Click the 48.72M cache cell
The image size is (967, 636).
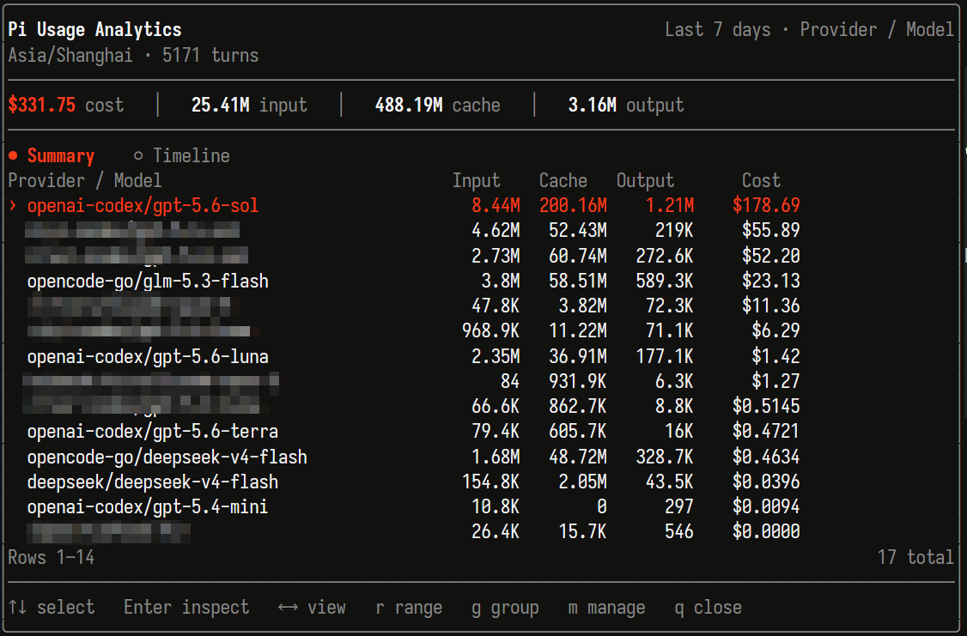(x=578, y=457)
